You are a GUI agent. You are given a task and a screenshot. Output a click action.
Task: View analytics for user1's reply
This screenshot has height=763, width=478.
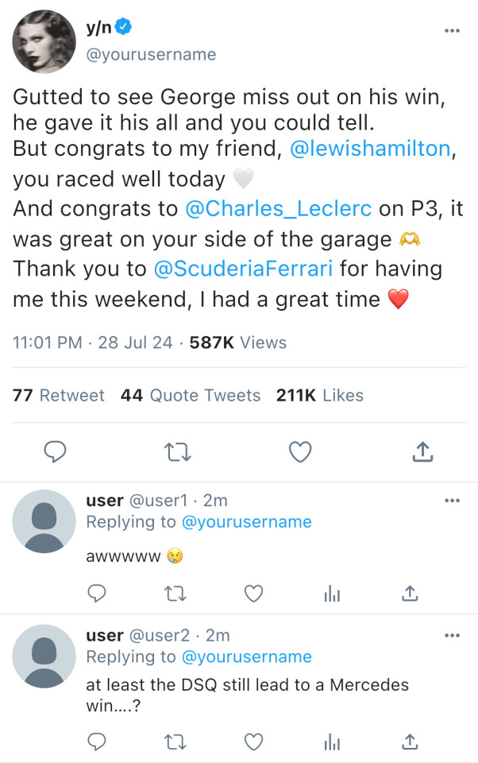(x=332, y=593)
